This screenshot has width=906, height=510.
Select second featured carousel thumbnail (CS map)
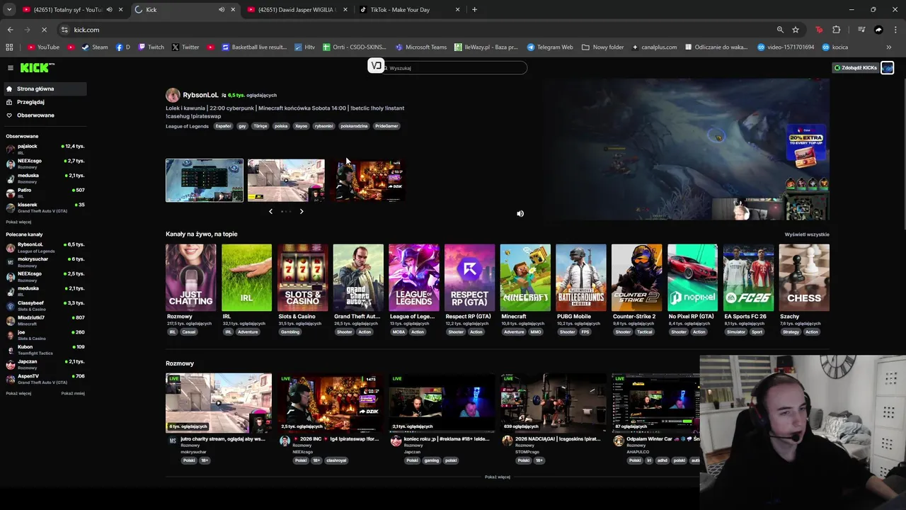(x=286, y=181)
